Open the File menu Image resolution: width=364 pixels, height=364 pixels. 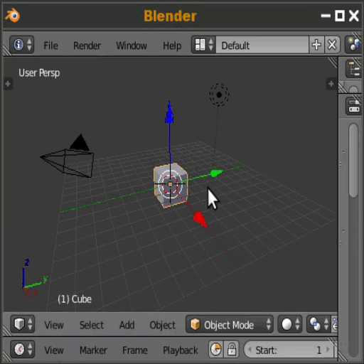[x=50, y=45]
